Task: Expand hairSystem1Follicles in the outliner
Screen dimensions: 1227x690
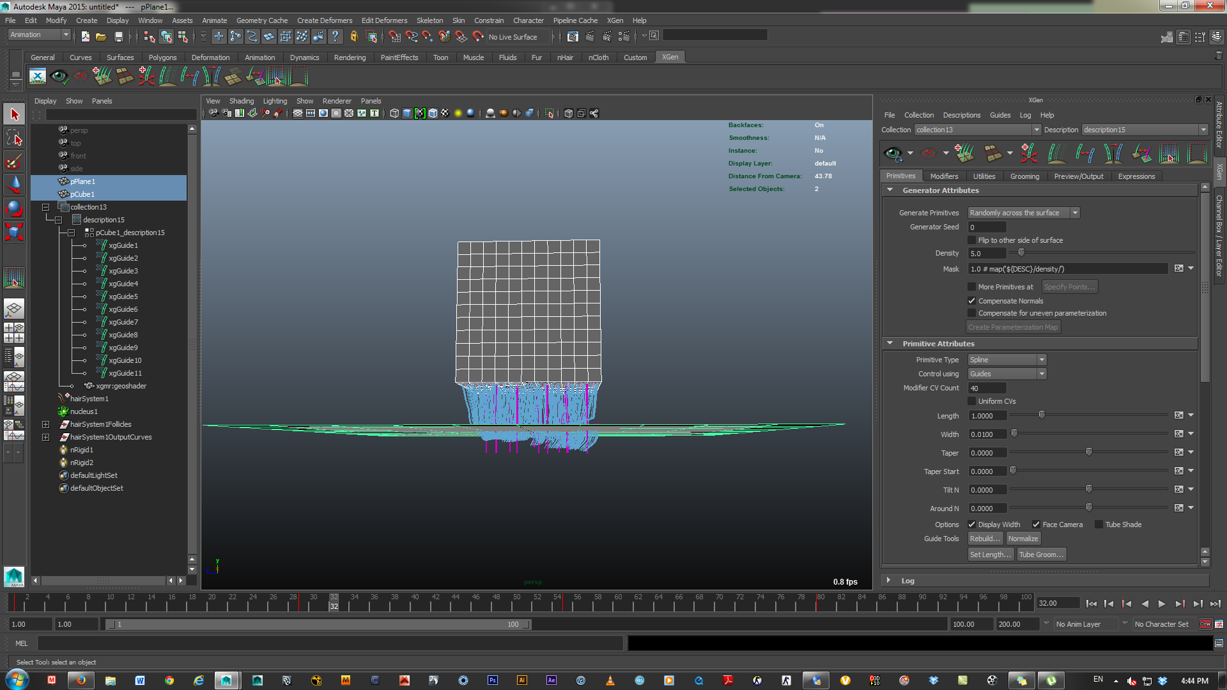Action: point(45,424)
